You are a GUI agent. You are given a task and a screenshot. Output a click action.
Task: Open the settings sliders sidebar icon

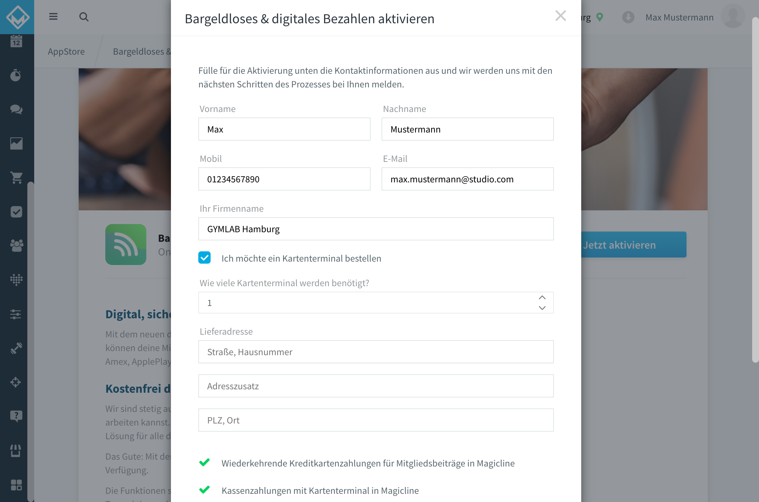[16, 314]
